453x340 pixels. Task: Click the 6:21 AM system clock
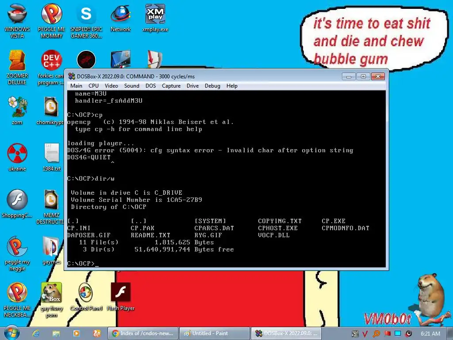pyautogui.click(x=430, y=334)
